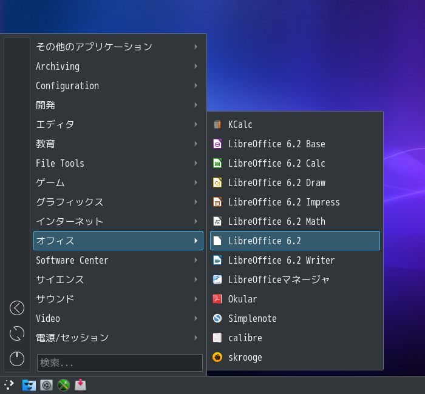Expand the ゲーム submenu arrow
This screenshot has height=394, width=425.
coord(196,182)
